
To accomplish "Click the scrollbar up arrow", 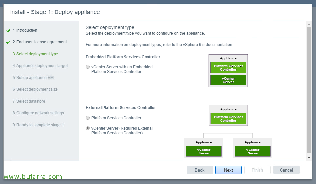I will pos(309,24).
